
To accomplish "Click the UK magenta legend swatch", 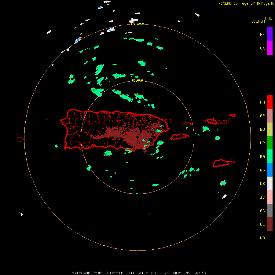I will point(270,48).
